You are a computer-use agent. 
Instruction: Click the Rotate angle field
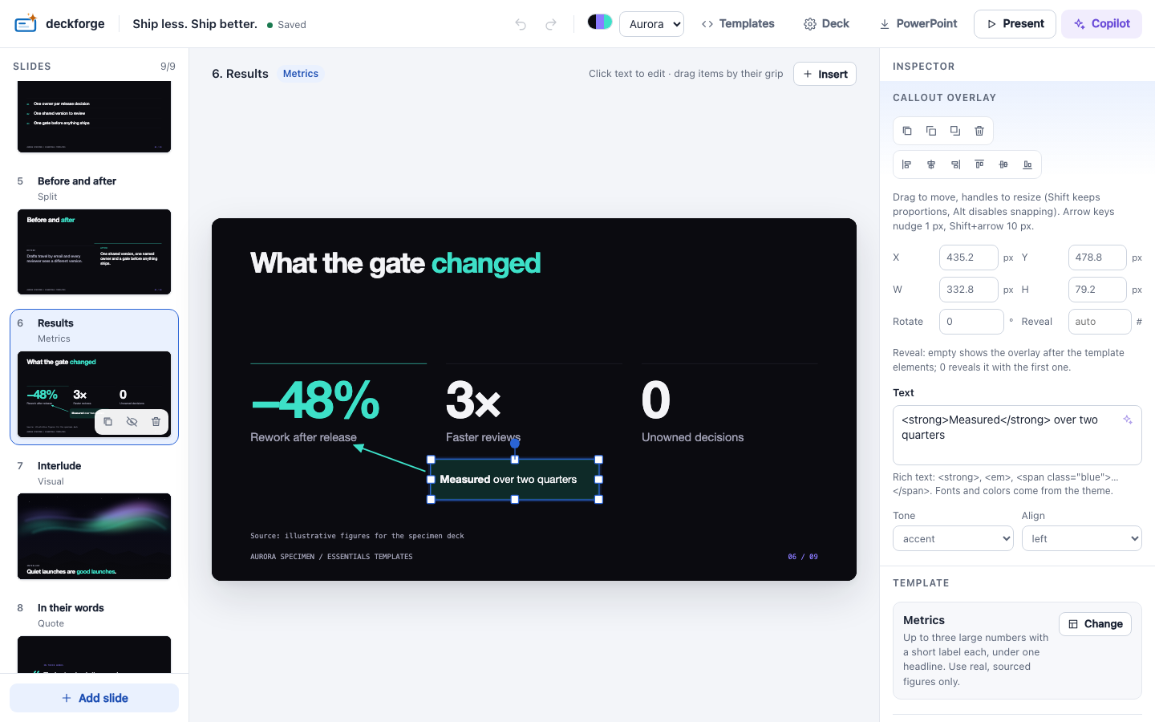971,322
